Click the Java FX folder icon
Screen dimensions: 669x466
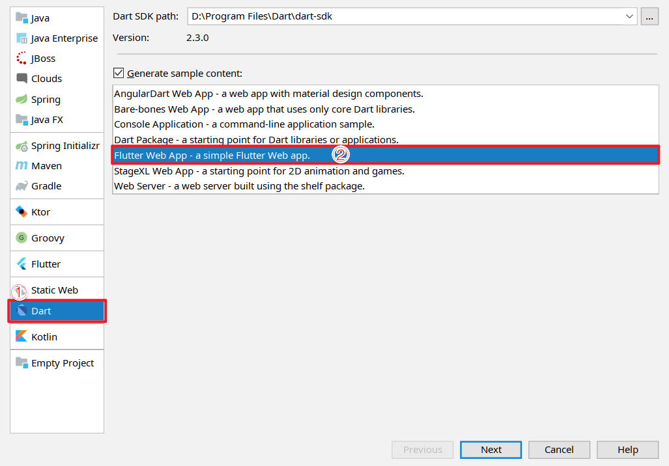point(21,119)
